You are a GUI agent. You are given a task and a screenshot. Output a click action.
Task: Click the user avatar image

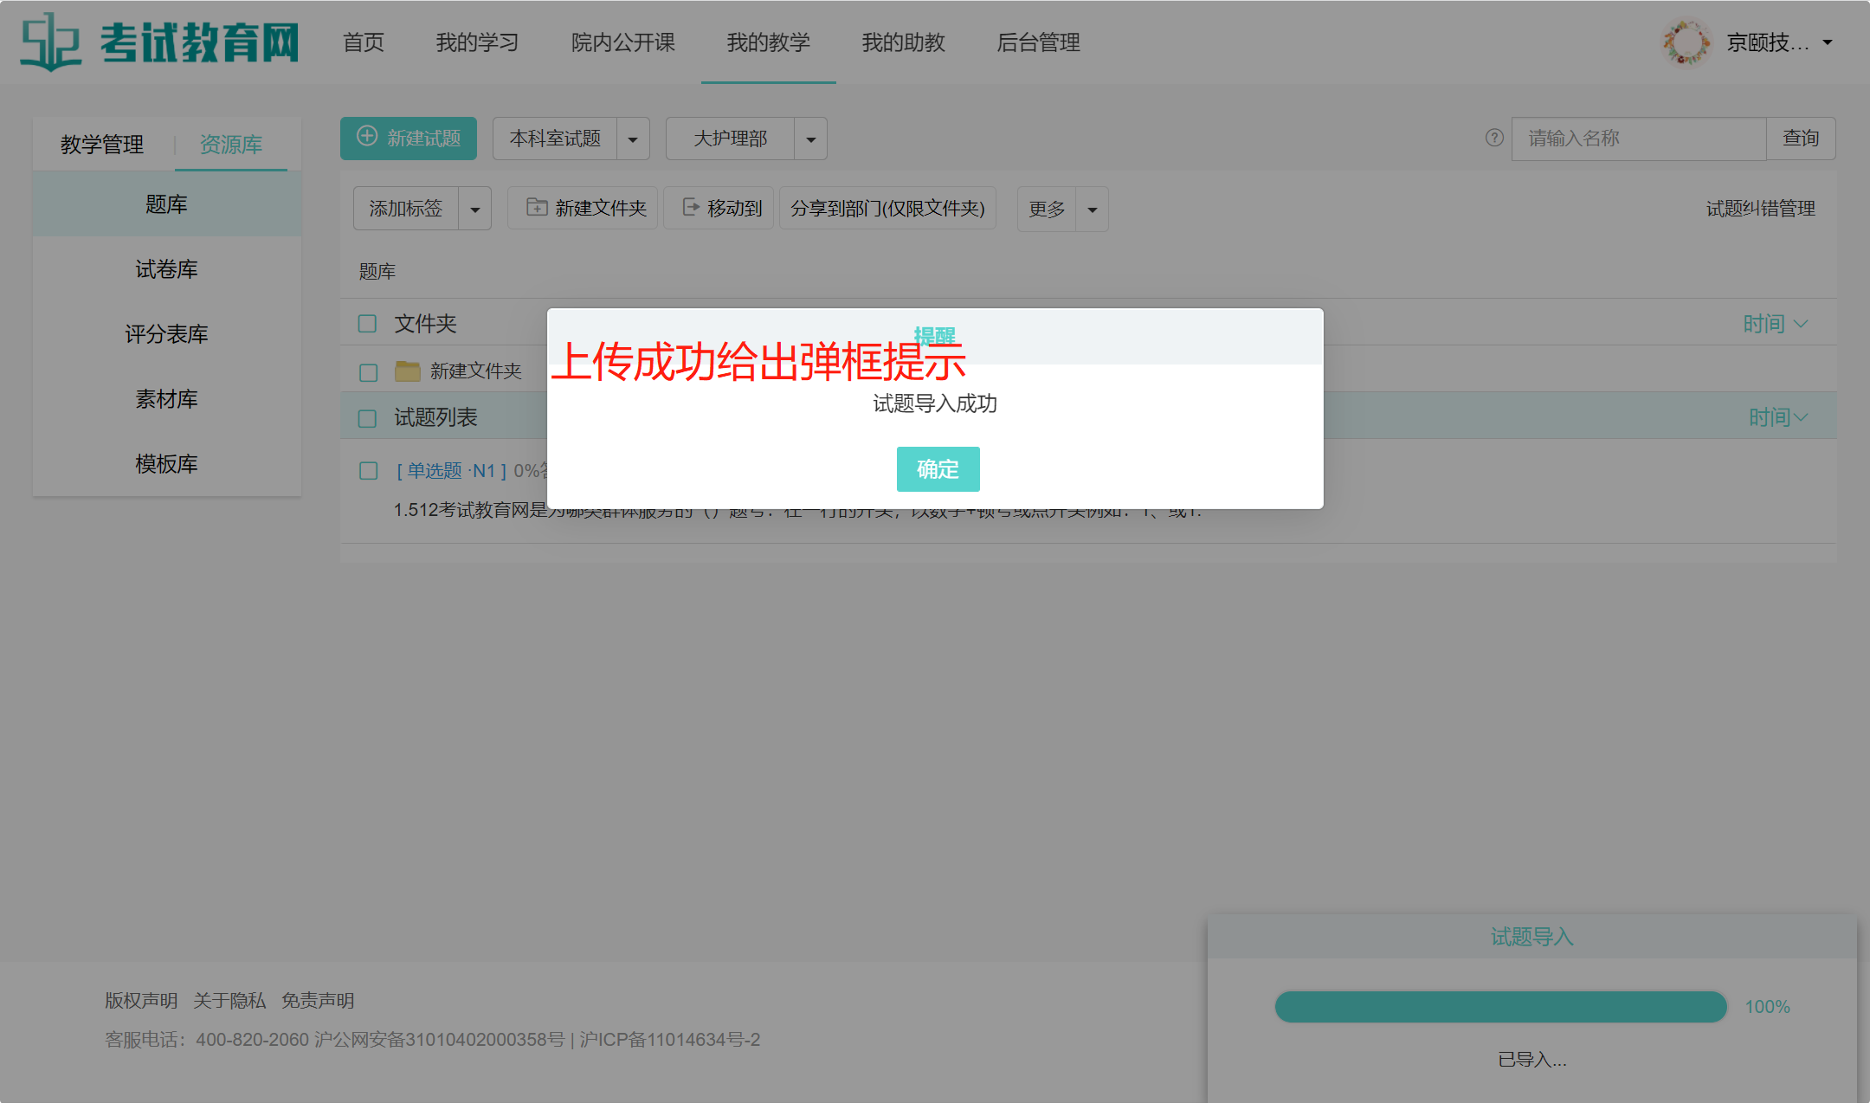pos(1686,42)
